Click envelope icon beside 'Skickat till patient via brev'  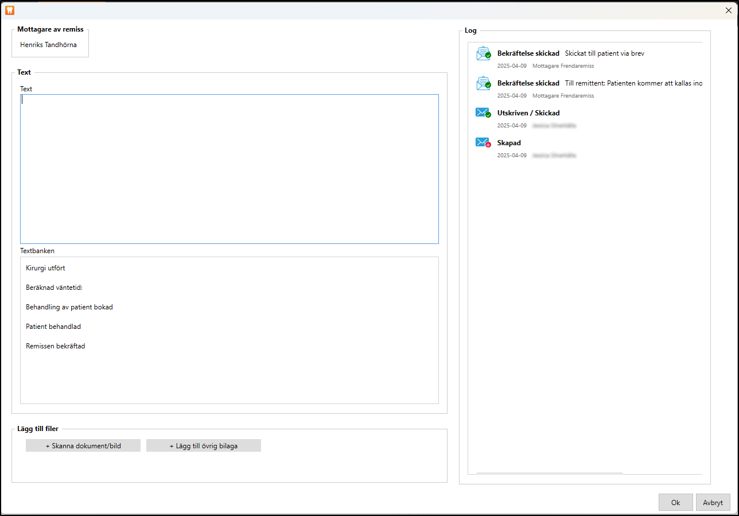[484, 53]
